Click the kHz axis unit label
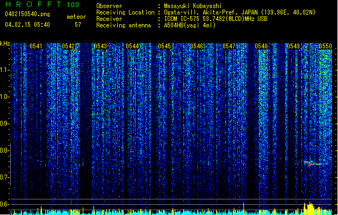The image size is (338, 215). [5, 44]
